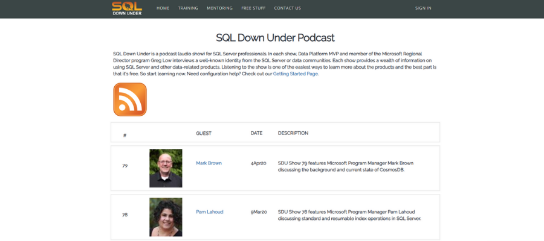544x241 pixels.
Task: Click the DATE column header
Action: [x=257, y=133]
